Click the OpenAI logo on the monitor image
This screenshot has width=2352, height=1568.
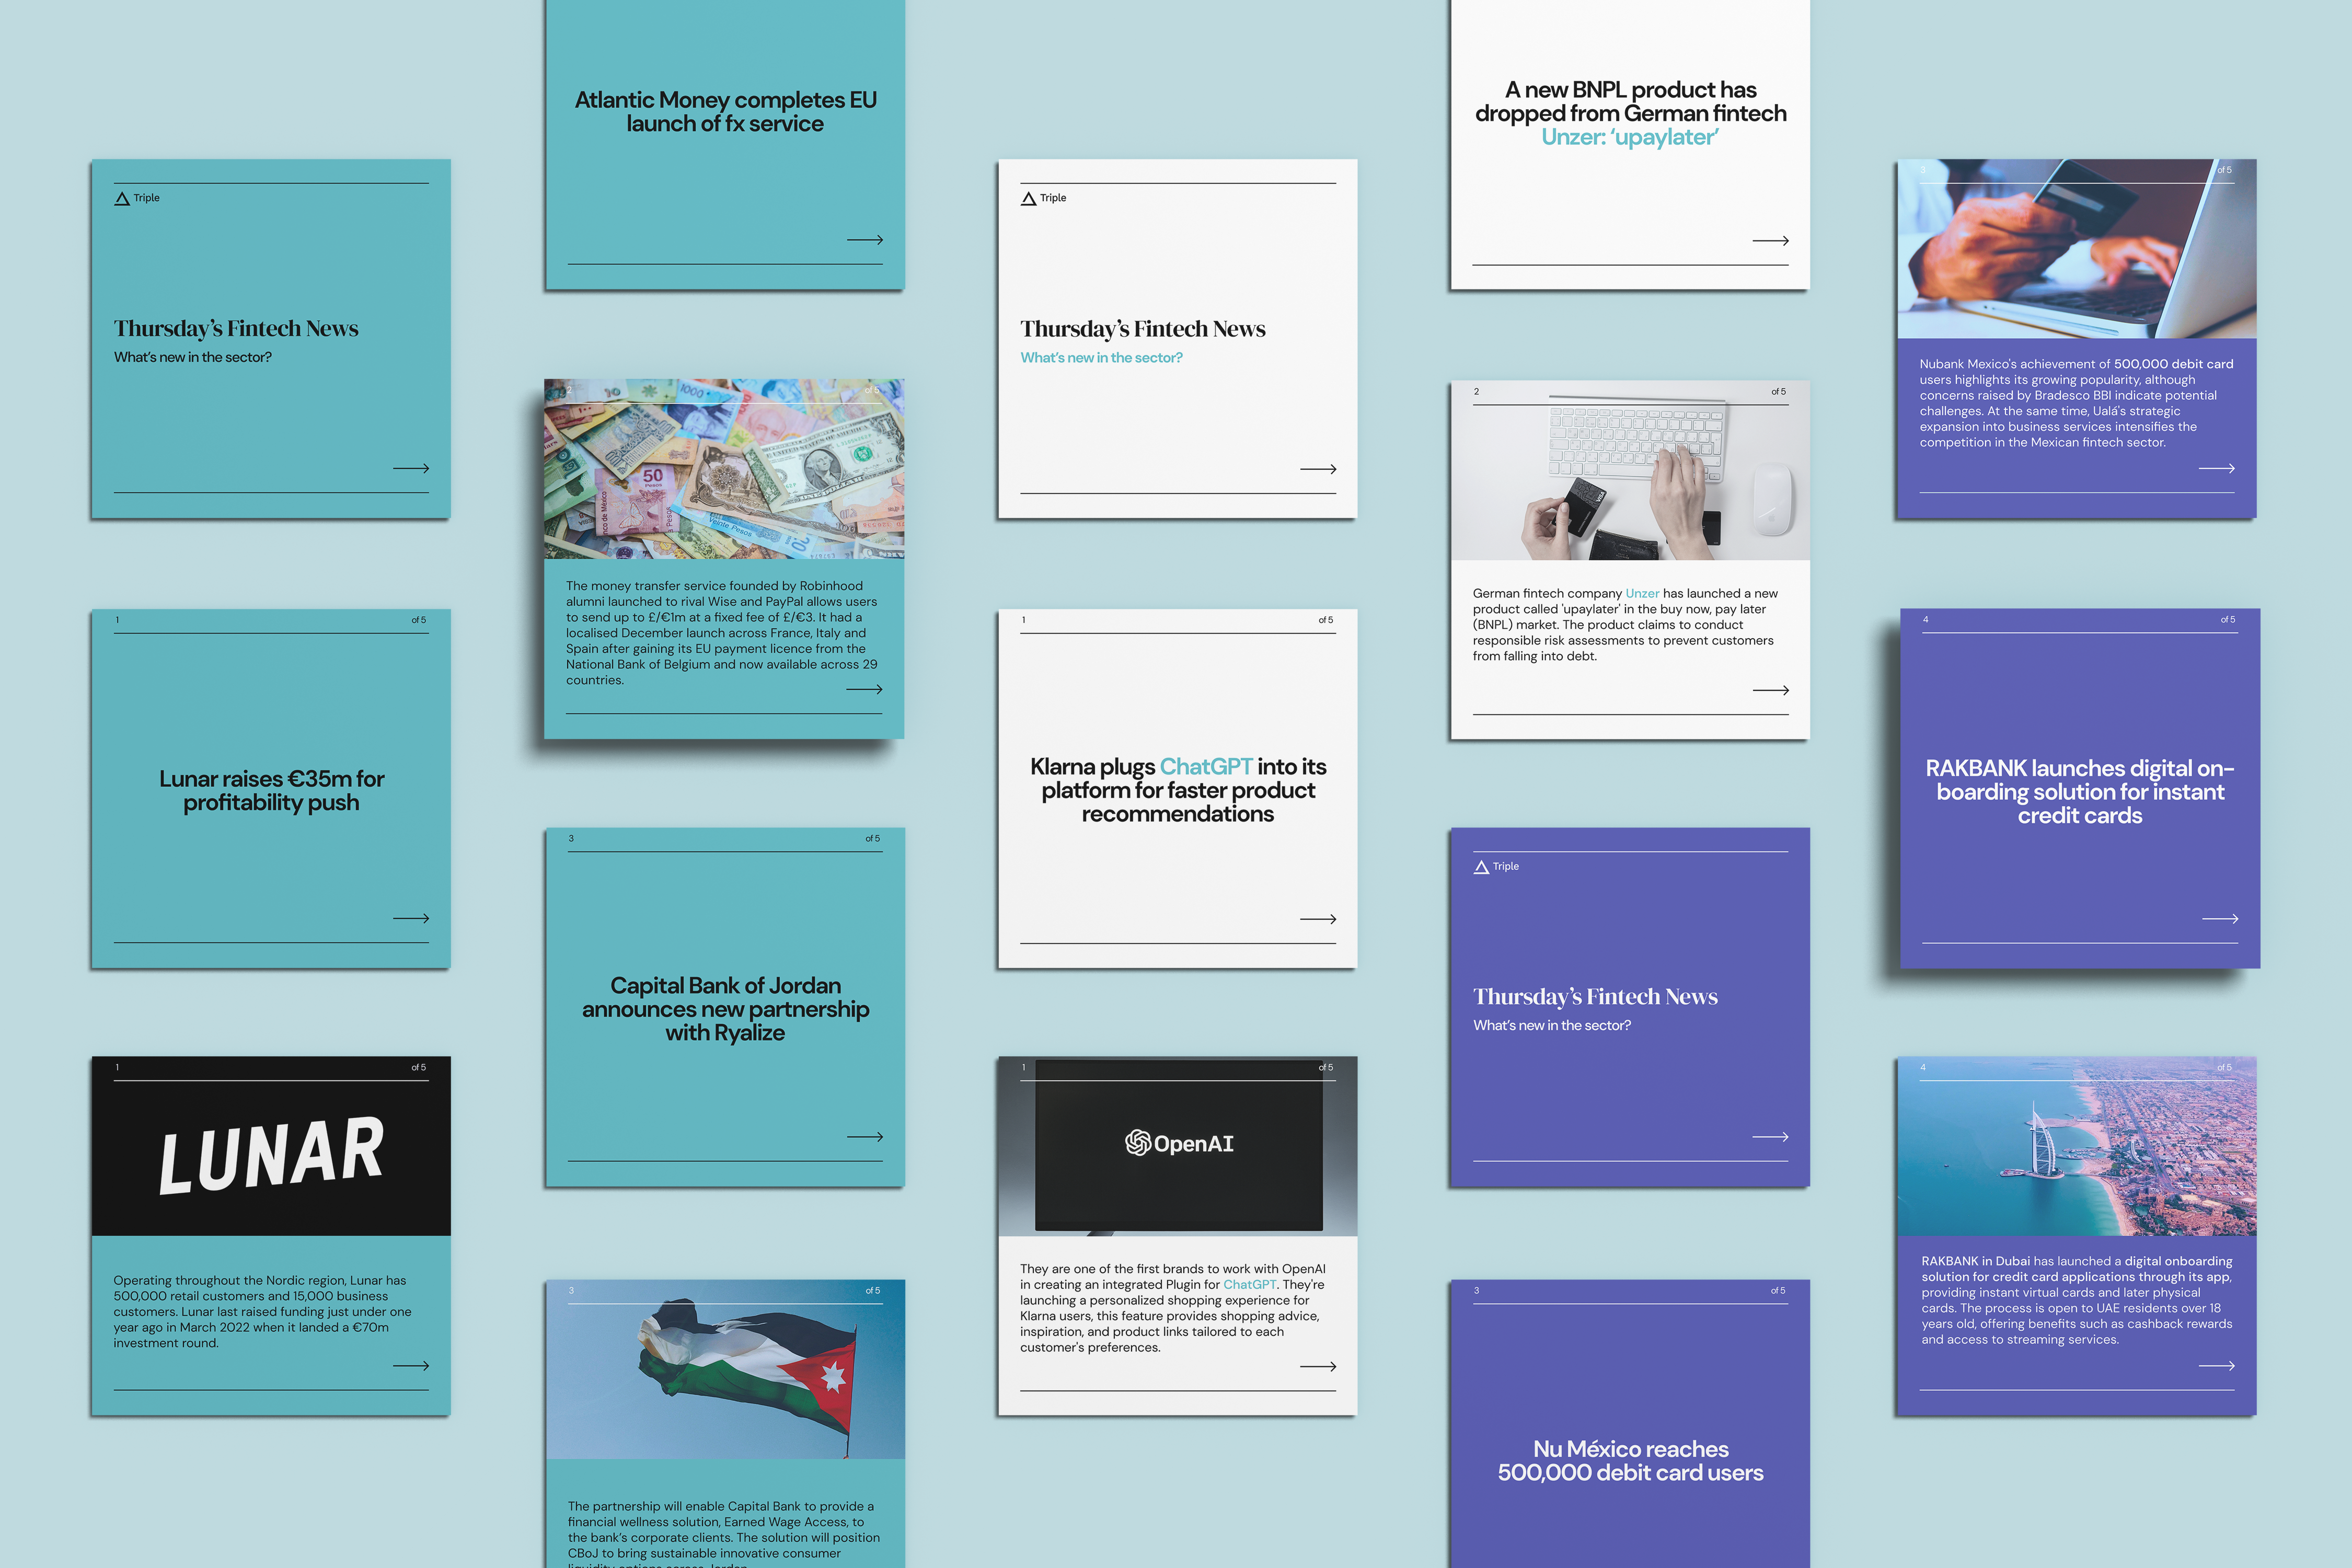point(1179,1143)
